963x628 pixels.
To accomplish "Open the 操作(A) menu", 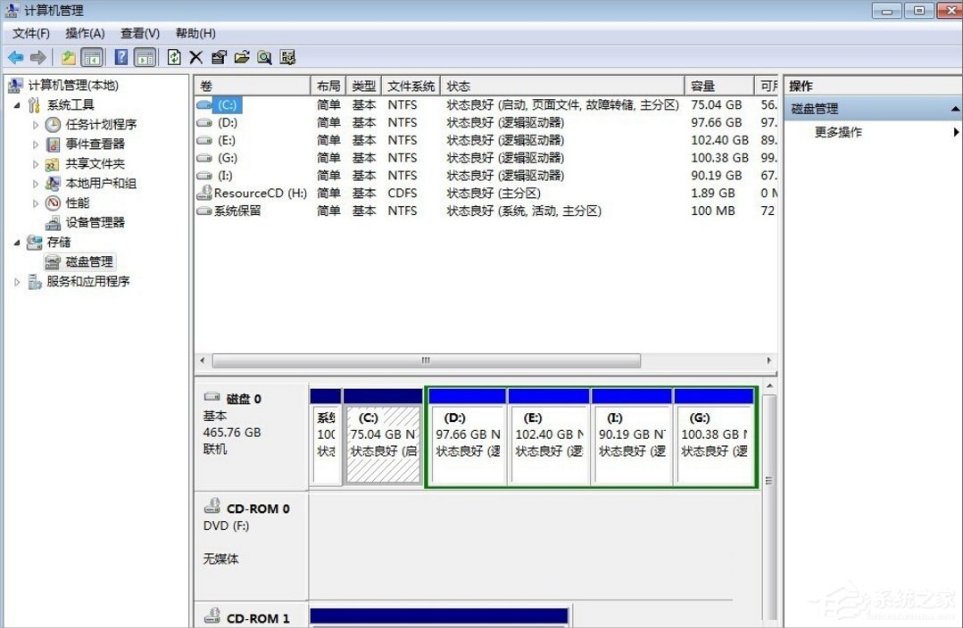I will [85, 33].
